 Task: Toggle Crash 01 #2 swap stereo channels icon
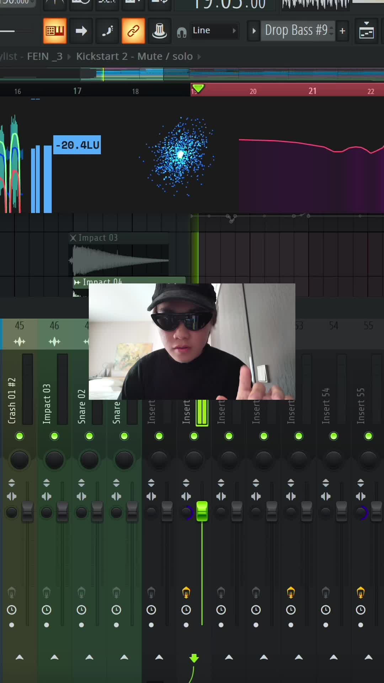pyautogui.click(x=12, y=496)
